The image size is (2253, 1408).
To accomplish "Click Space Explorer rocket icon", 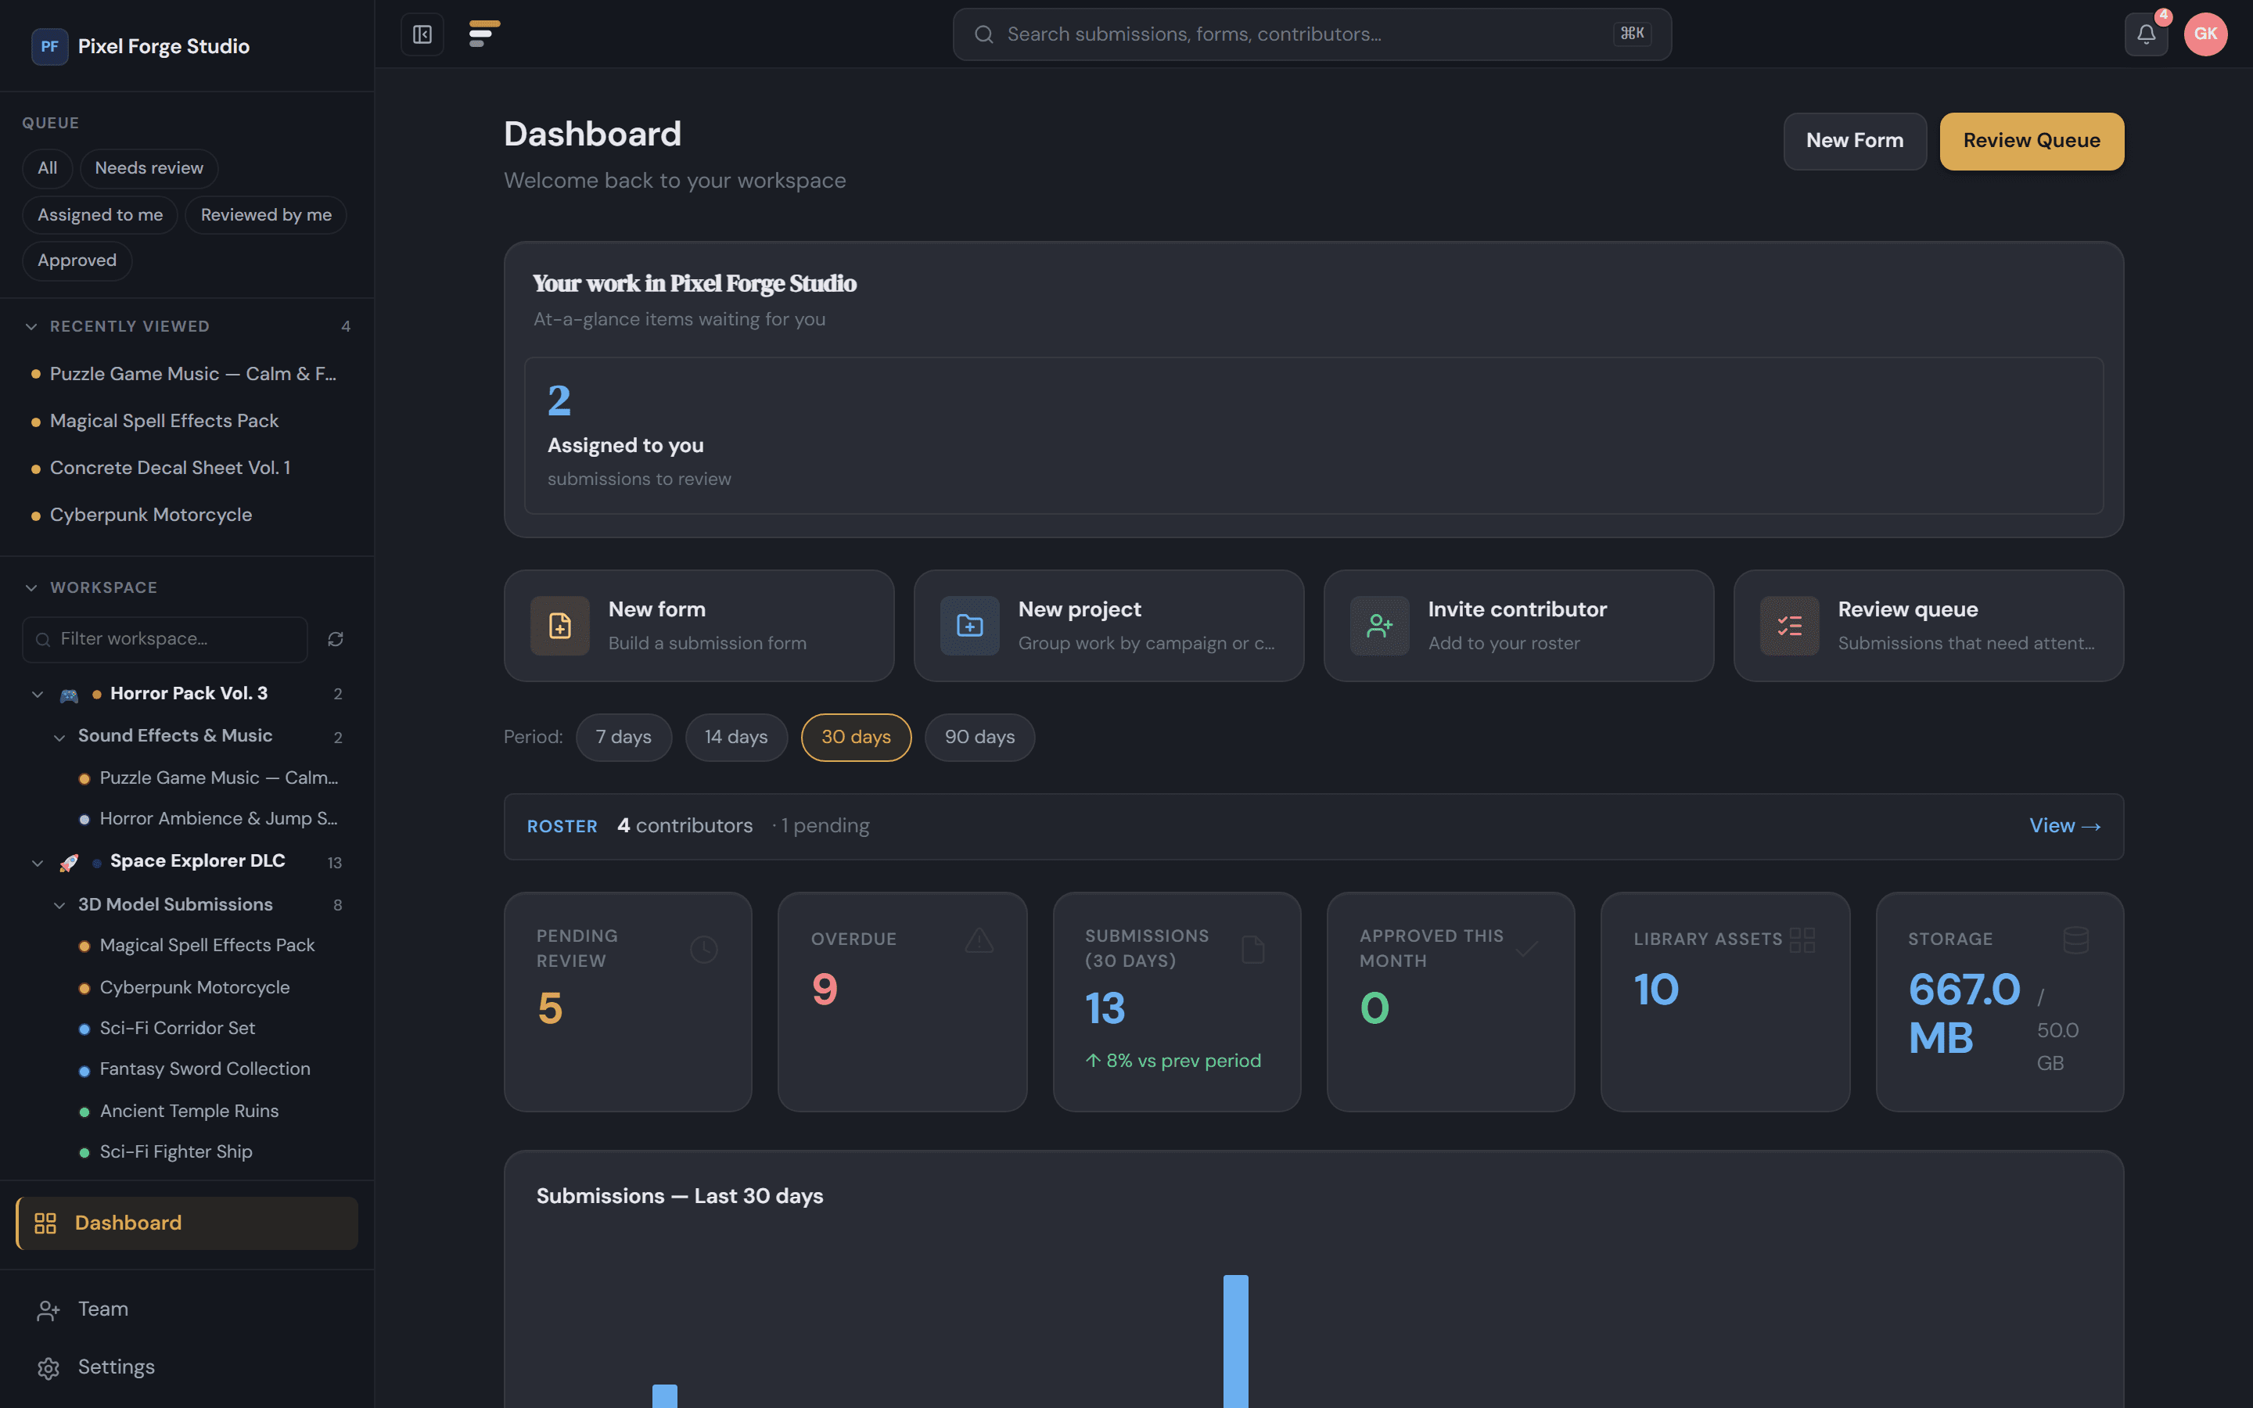I will 69,862.
